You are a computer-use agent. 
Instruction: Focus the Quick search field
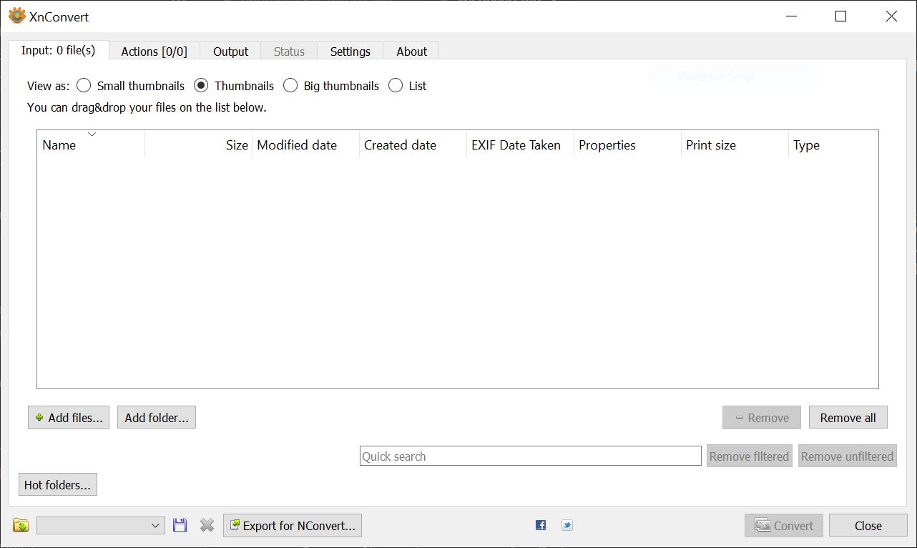pyautogui.click(x=531, y=456)
